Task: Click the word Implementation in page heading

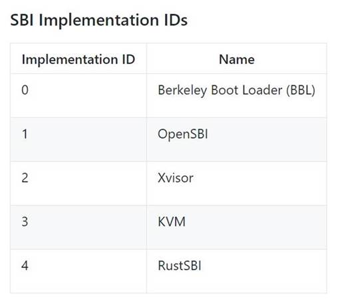Action: (x=98, y=21)
